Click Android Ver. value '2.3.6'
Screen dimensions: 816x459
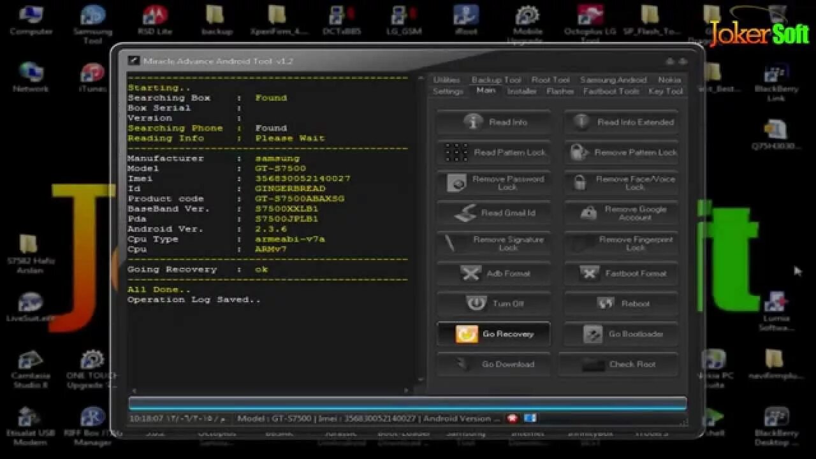tap(271, 229)
